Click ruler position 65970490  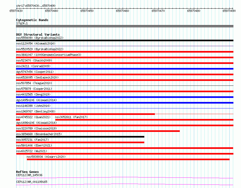coord(229,11)
